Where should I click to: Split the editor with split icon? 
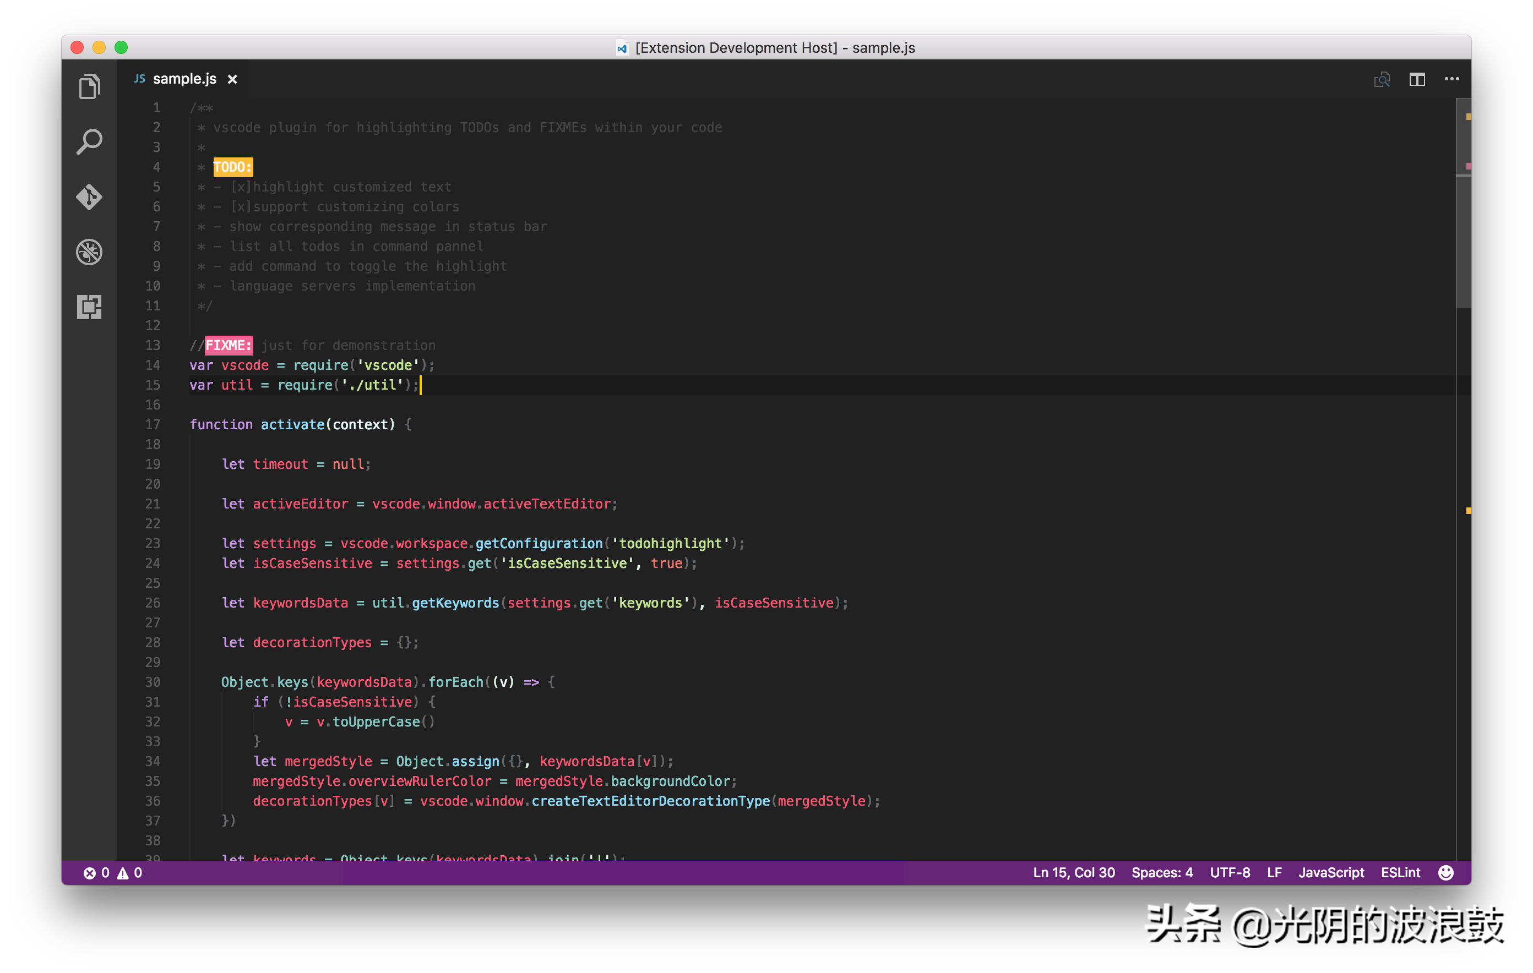1416,79
